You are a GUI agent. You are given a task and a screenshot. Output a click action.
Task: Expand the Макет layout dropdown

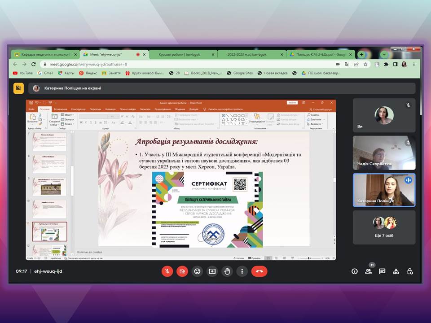point(67,115)
